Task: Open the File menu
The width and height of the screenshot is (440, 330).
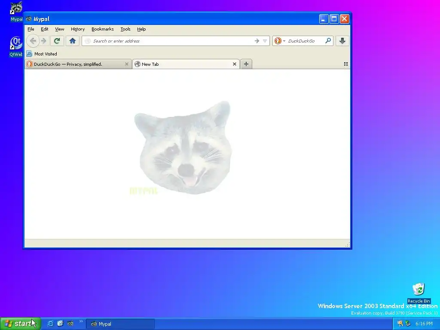Action: pyautogui.click(x=31, y=29)
